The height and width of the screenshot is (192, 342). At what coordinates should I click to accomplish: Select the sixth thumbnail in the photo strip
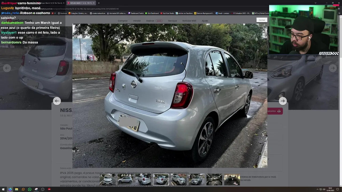pyautogui.click(x=196, y=179)
